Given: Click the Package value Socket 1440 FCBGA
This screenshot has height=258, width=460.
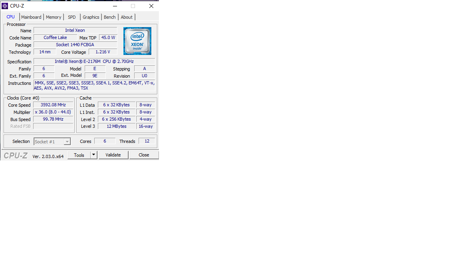Looking at the screenshot, I should pos(75,45).
